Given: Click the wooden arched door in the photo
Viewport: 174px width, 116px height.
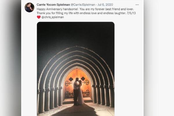Looking at the screenshot, I should [84, 84].
